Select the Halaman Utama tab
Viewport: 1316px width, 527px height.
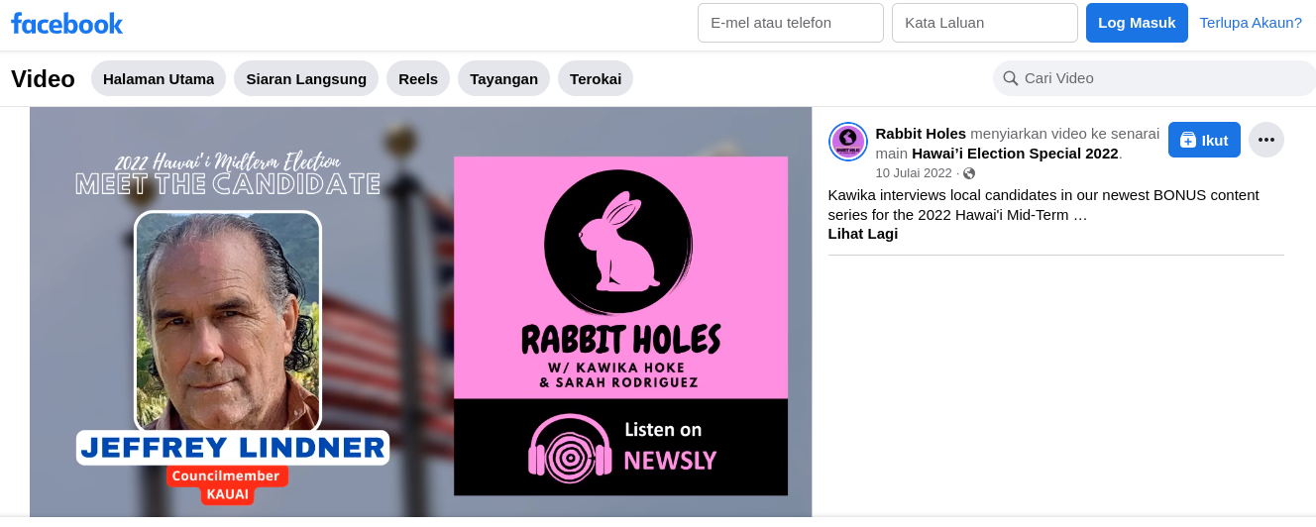pos(159,78)
